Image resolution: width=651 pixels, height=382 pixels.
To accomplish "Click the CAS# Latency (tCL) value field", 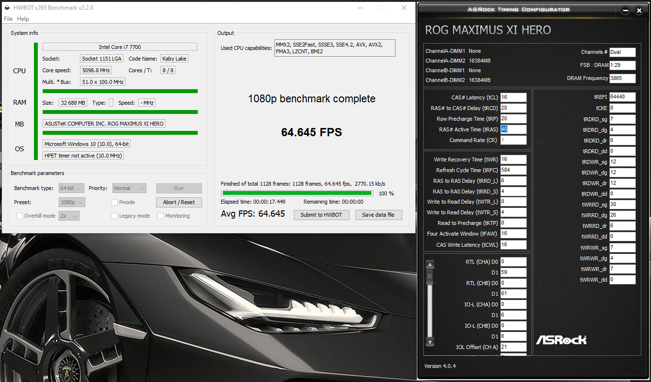I will [x=513, y=97].
